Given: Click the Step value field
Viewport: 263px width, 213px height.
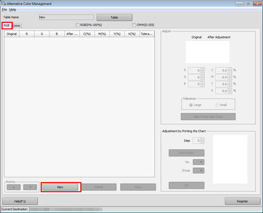Looking at the screenshot, I should (196, 140).
